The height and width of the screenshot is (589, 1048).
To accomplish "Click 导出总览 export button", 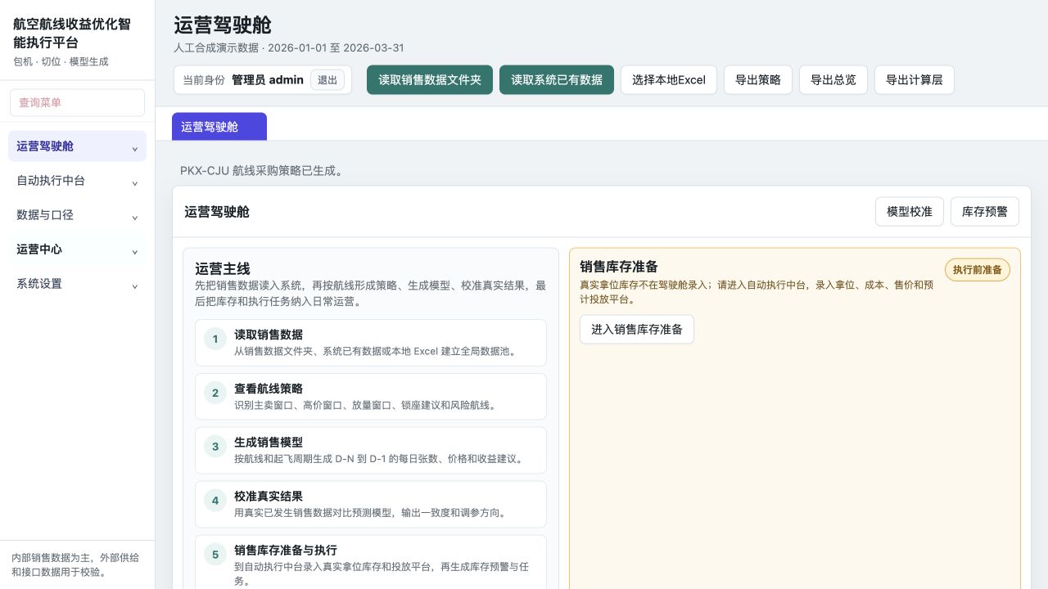I will [833, 80].
